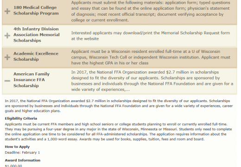The image size is (241, 167).
Task: Open the Academic Excellence Scholarship title
Action: pos(36,57)
